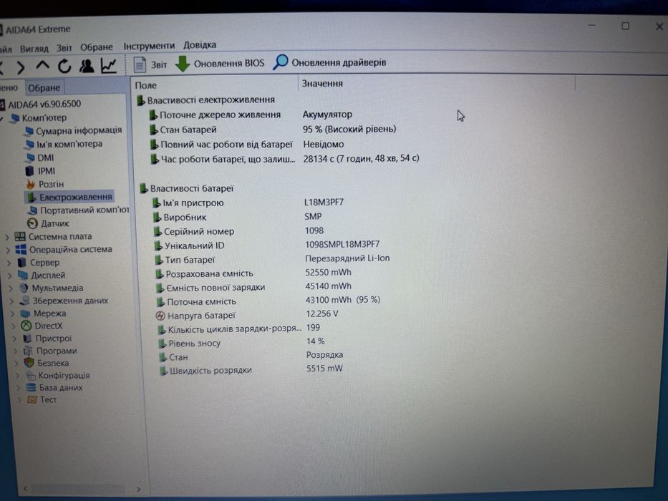Image resolution: width=668 pixels, height=501 pixels.
Task: Click tree scrollbar left arrow
Action: pyautogui.click(x=25, y=488)
